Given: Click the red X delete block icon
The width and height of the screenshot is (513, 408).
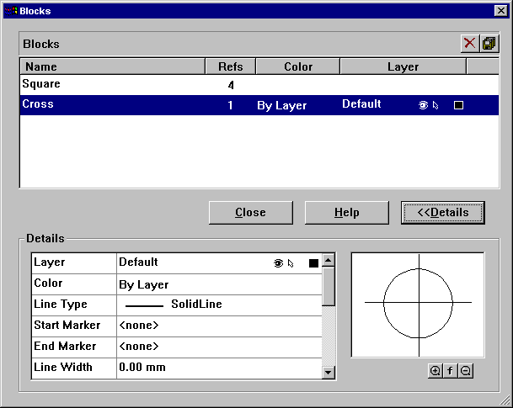Looking at the screenshot, I should pos(470,43).
